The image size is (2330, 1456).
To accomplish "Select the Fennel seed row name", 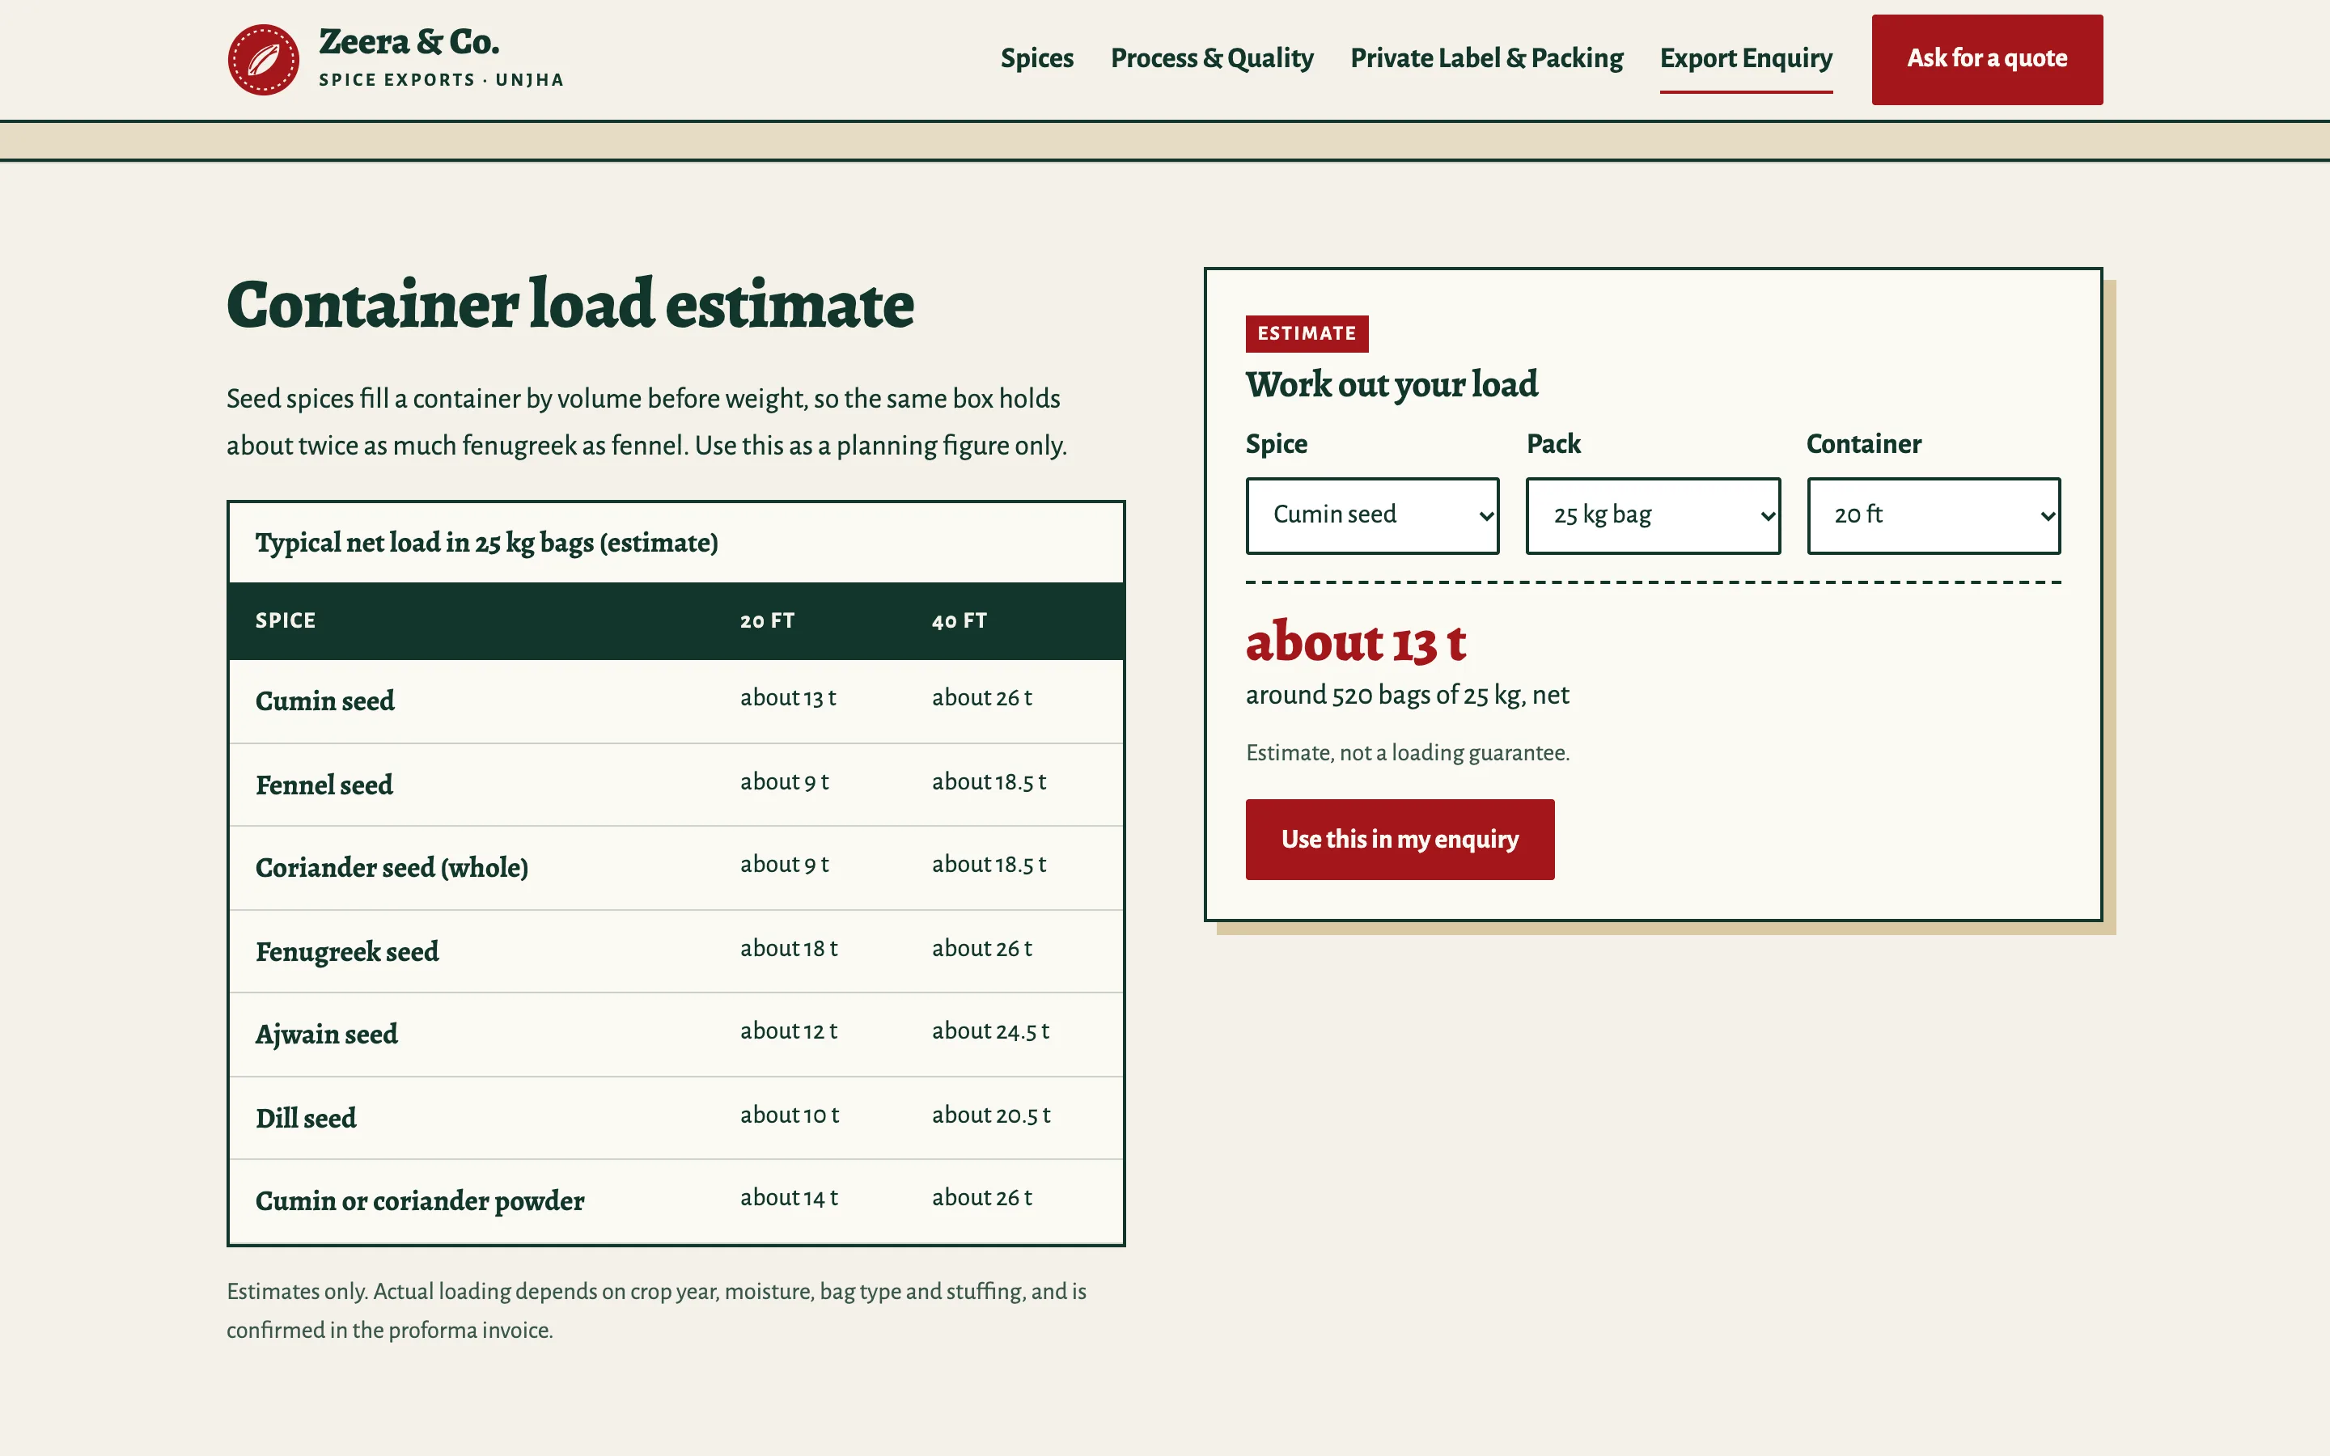I will [x=324, y=784].
